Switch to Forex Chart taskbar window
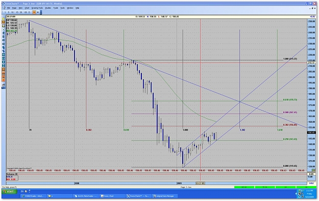 pyautogui.click(x=112, y=196)
